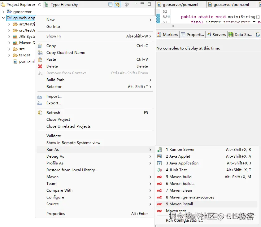The image size is (261, 227).
Task: Click Copy Qualified Name icon
Action: point(40,53)
